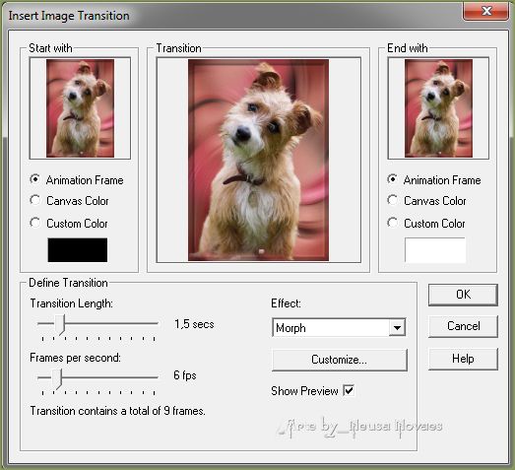
Task: Confirm the transition with OK
Action: 463,295
